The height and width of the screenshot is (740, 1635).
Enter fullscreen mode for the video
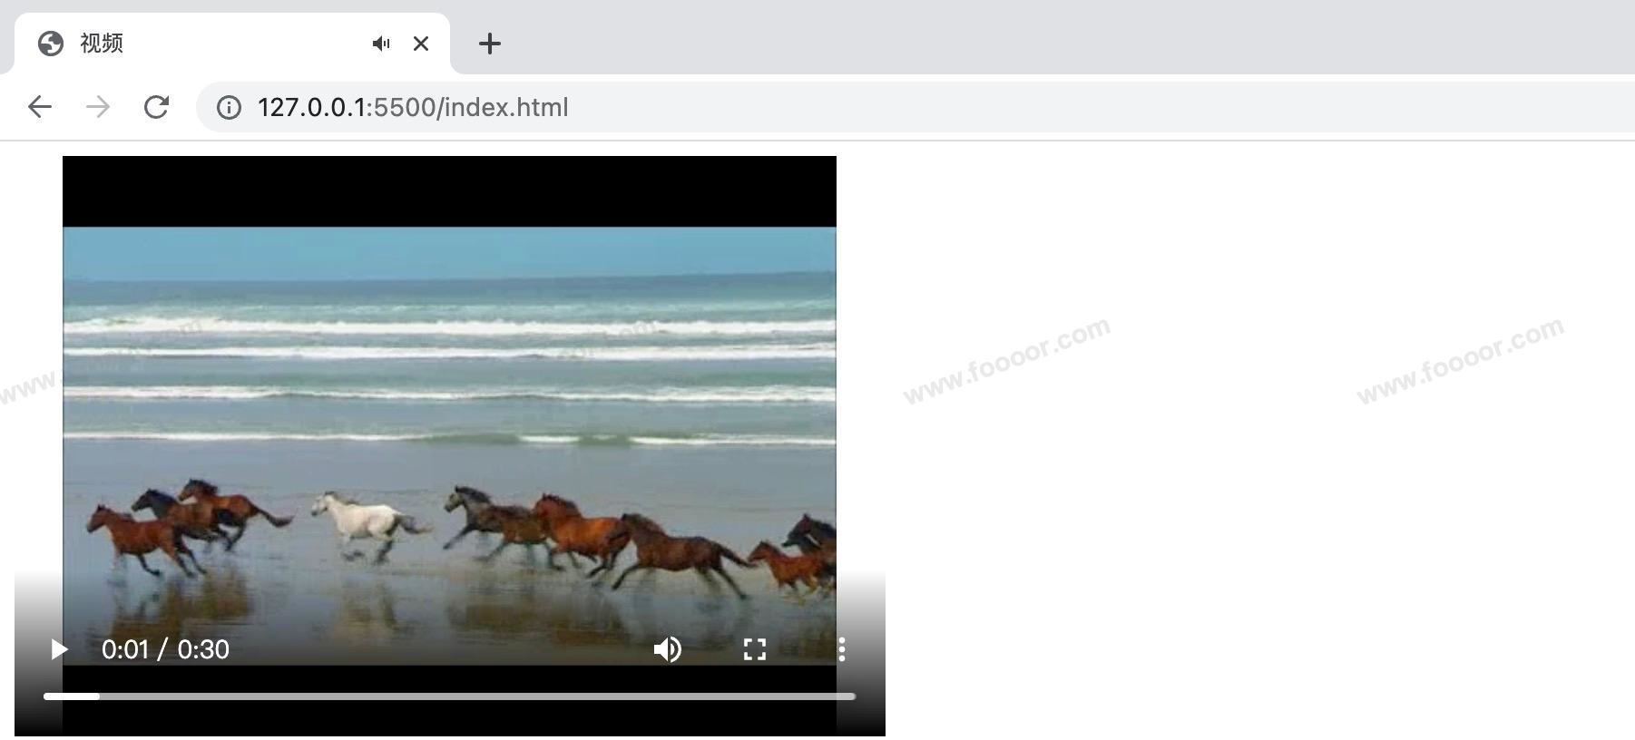pos(755,649)
